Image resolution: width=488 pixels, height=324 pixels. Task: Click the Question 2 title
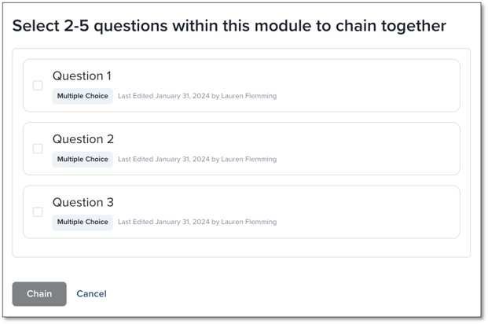coord(83,139)
